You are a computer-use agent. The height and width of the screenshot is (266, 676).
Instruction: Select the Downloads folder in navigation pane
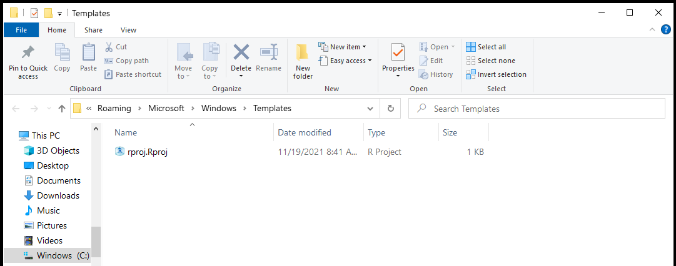58,195
